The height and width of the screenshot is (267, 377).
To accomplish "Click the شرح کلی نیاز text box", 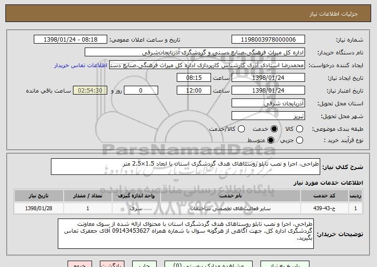I will point(186,167).
